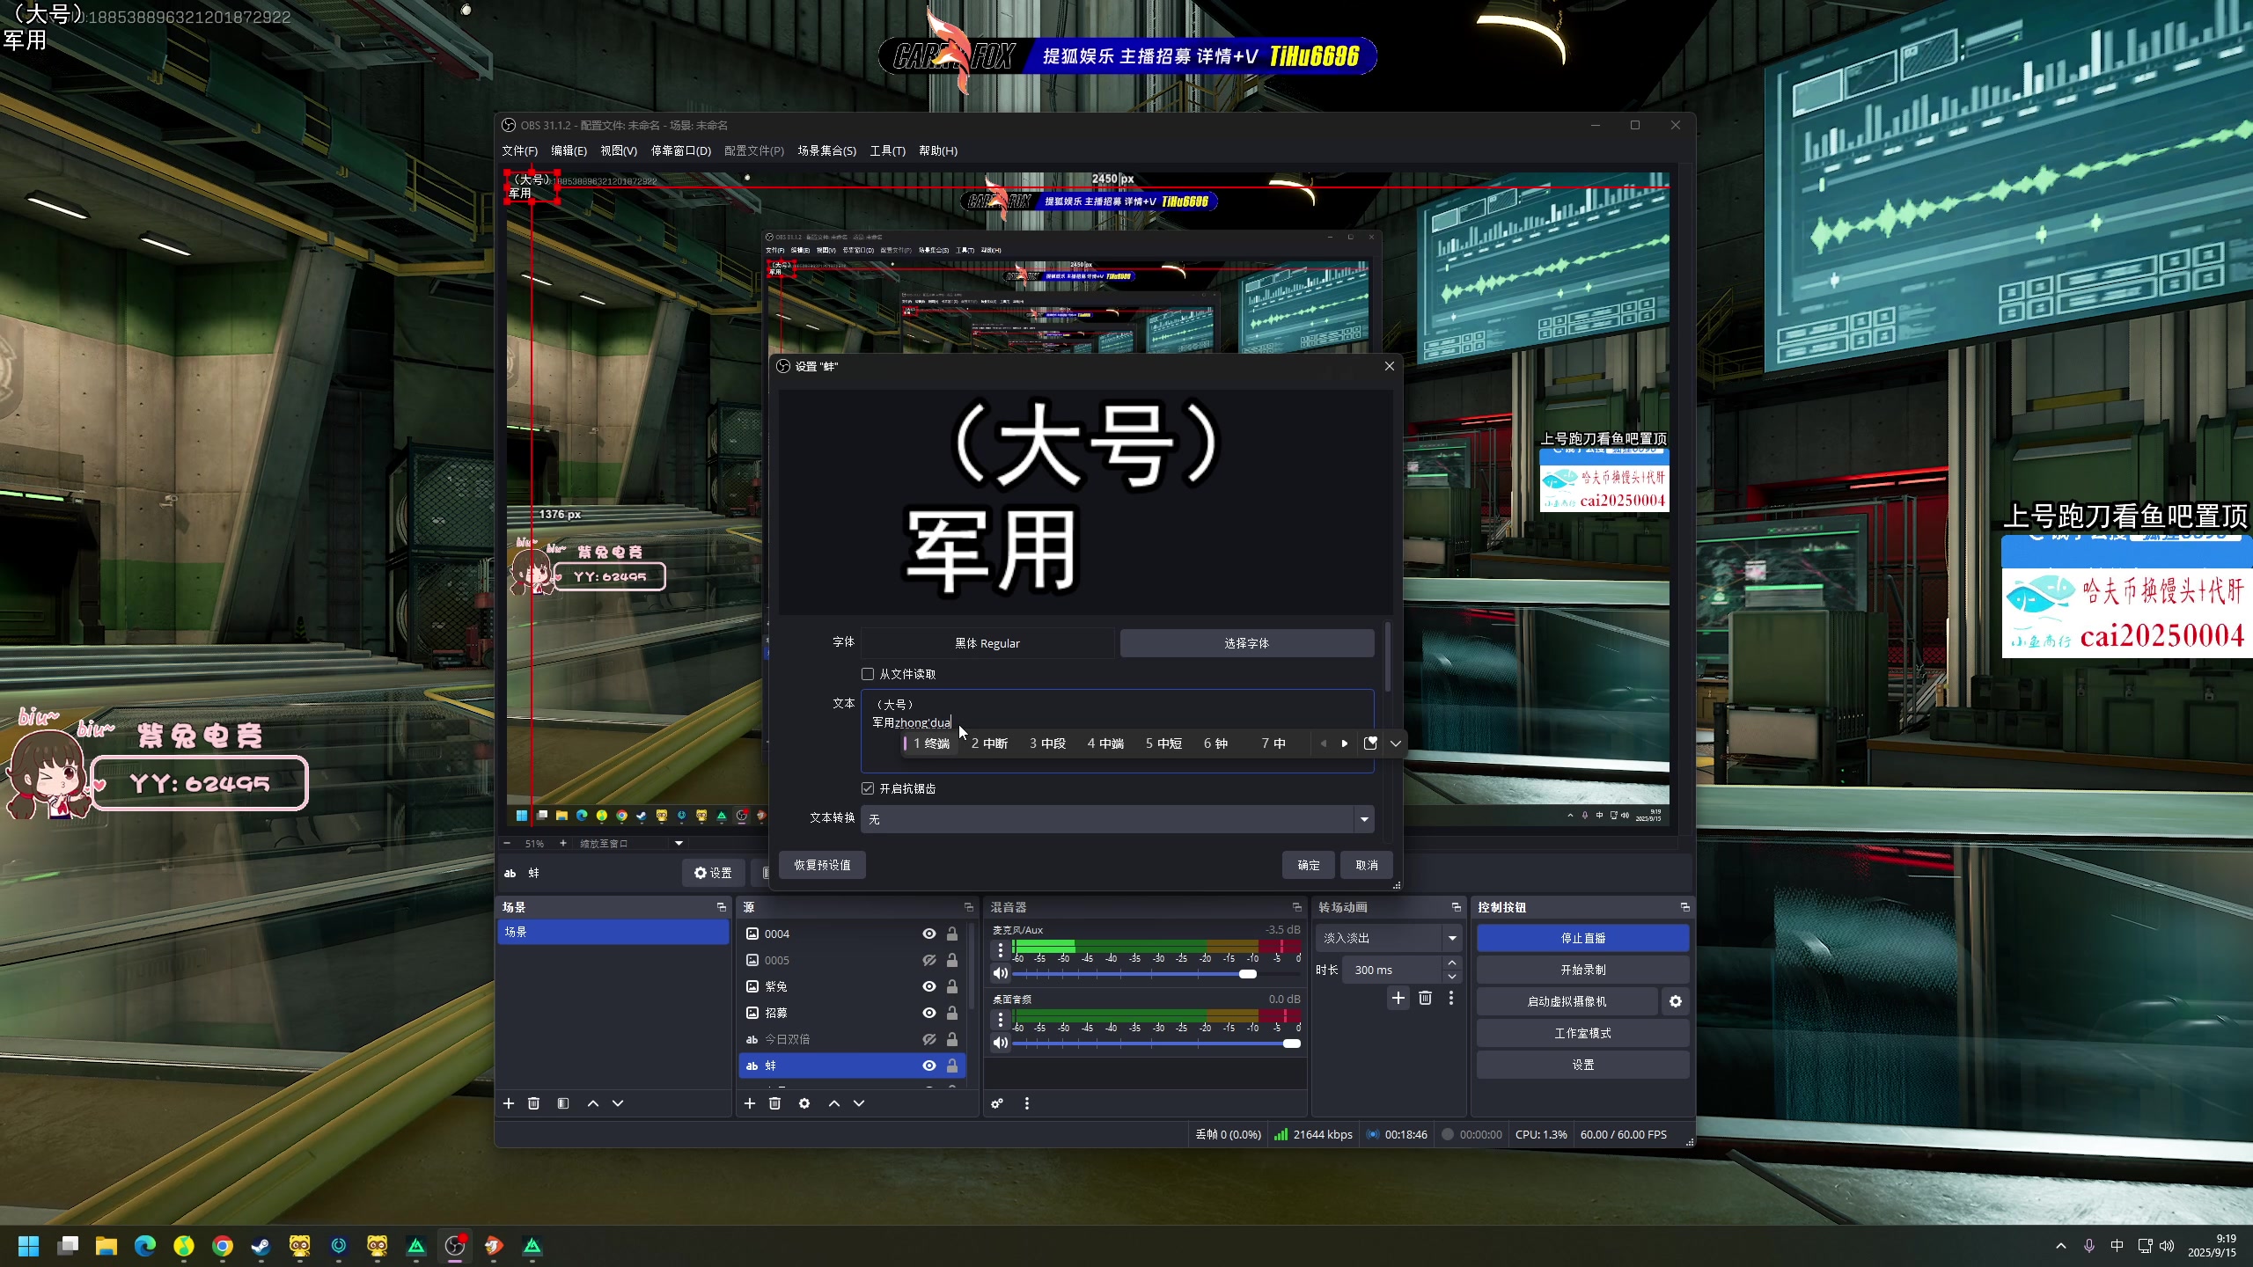Open 淡入淡出 transition dropdown
Image resolution: width=2253 pixels, height=1267 pixels.
[x=1389, y=938]
